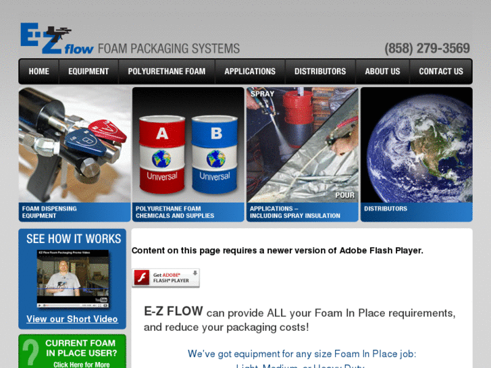The width and height of the screenshot is (491, 368).
Task: Click View our Short Video link
Action: [72, 319]
